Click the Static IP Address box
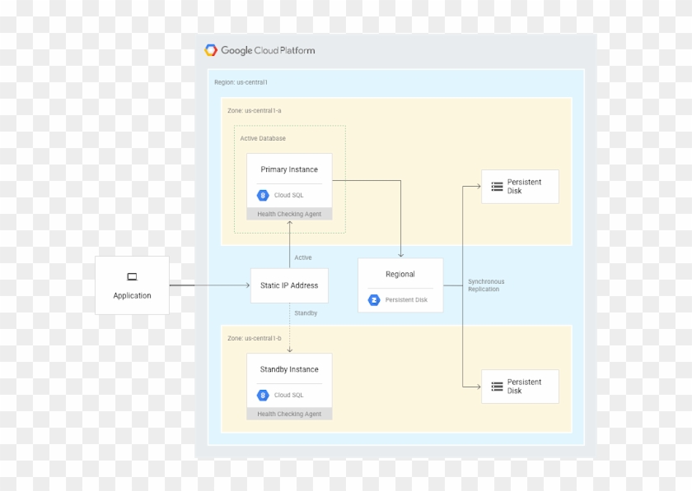692x491 pixels. (x=288, y=285)
